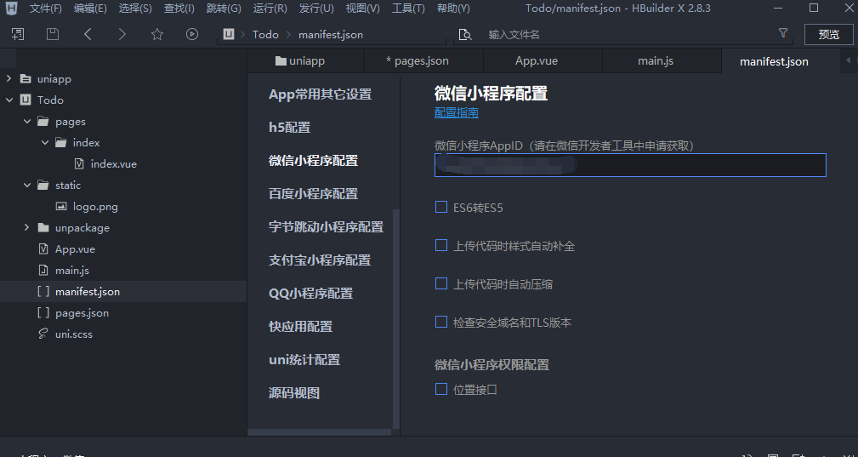Image resolution: width=858 pixels, height=457 pixels.
Task: Click the index.vue file icon
Action: tap(79, 163)
